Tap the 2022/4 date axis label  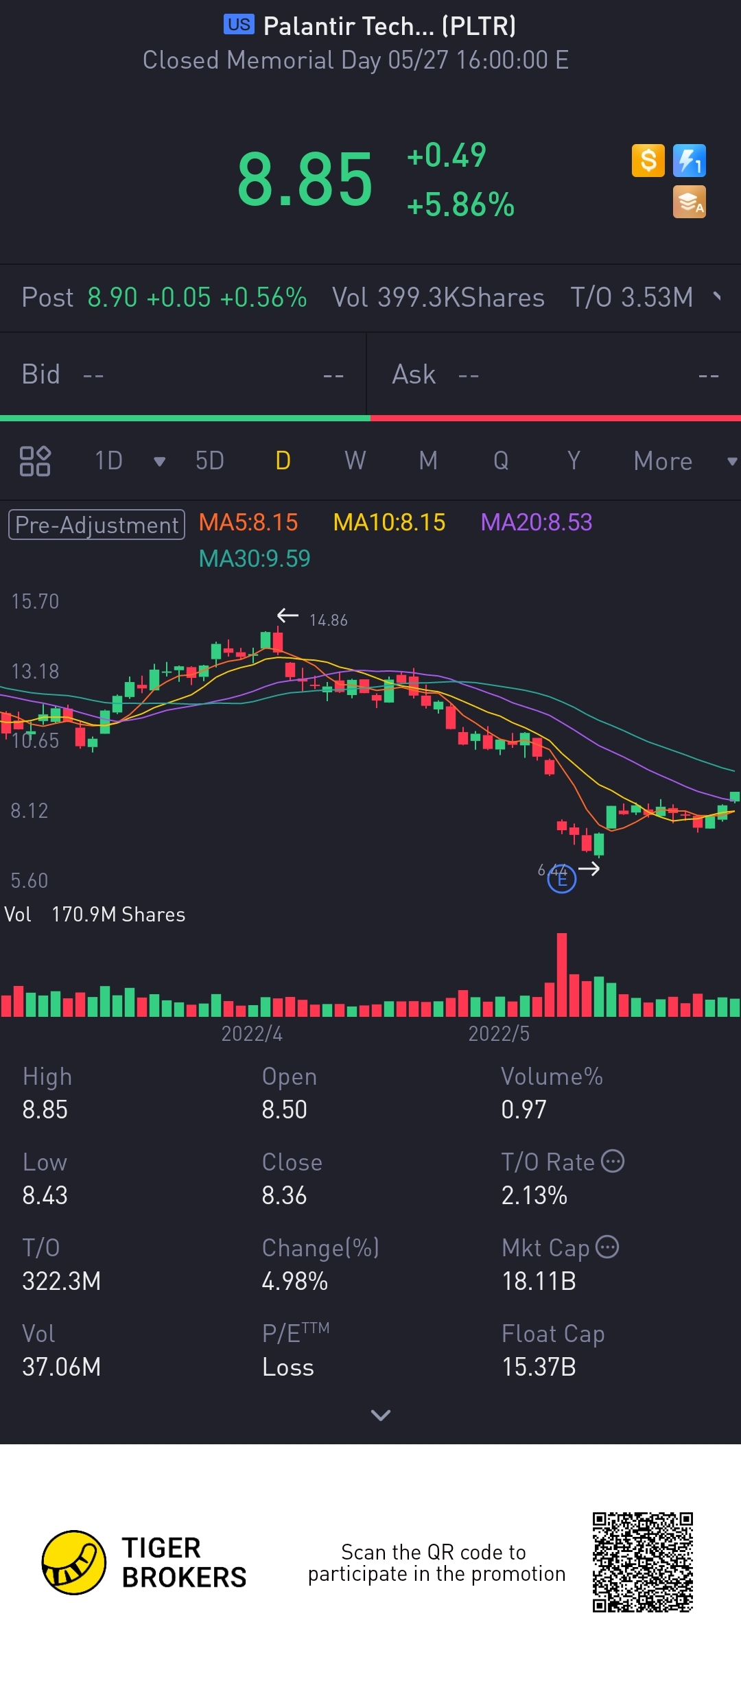point(252,1033)
